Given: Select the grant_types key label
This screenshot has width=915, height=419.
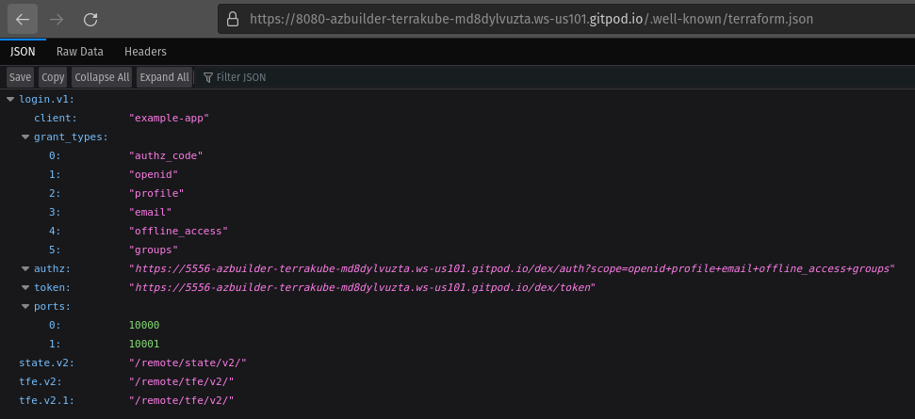Looking at the screenshot, I should tap(72, 137).
